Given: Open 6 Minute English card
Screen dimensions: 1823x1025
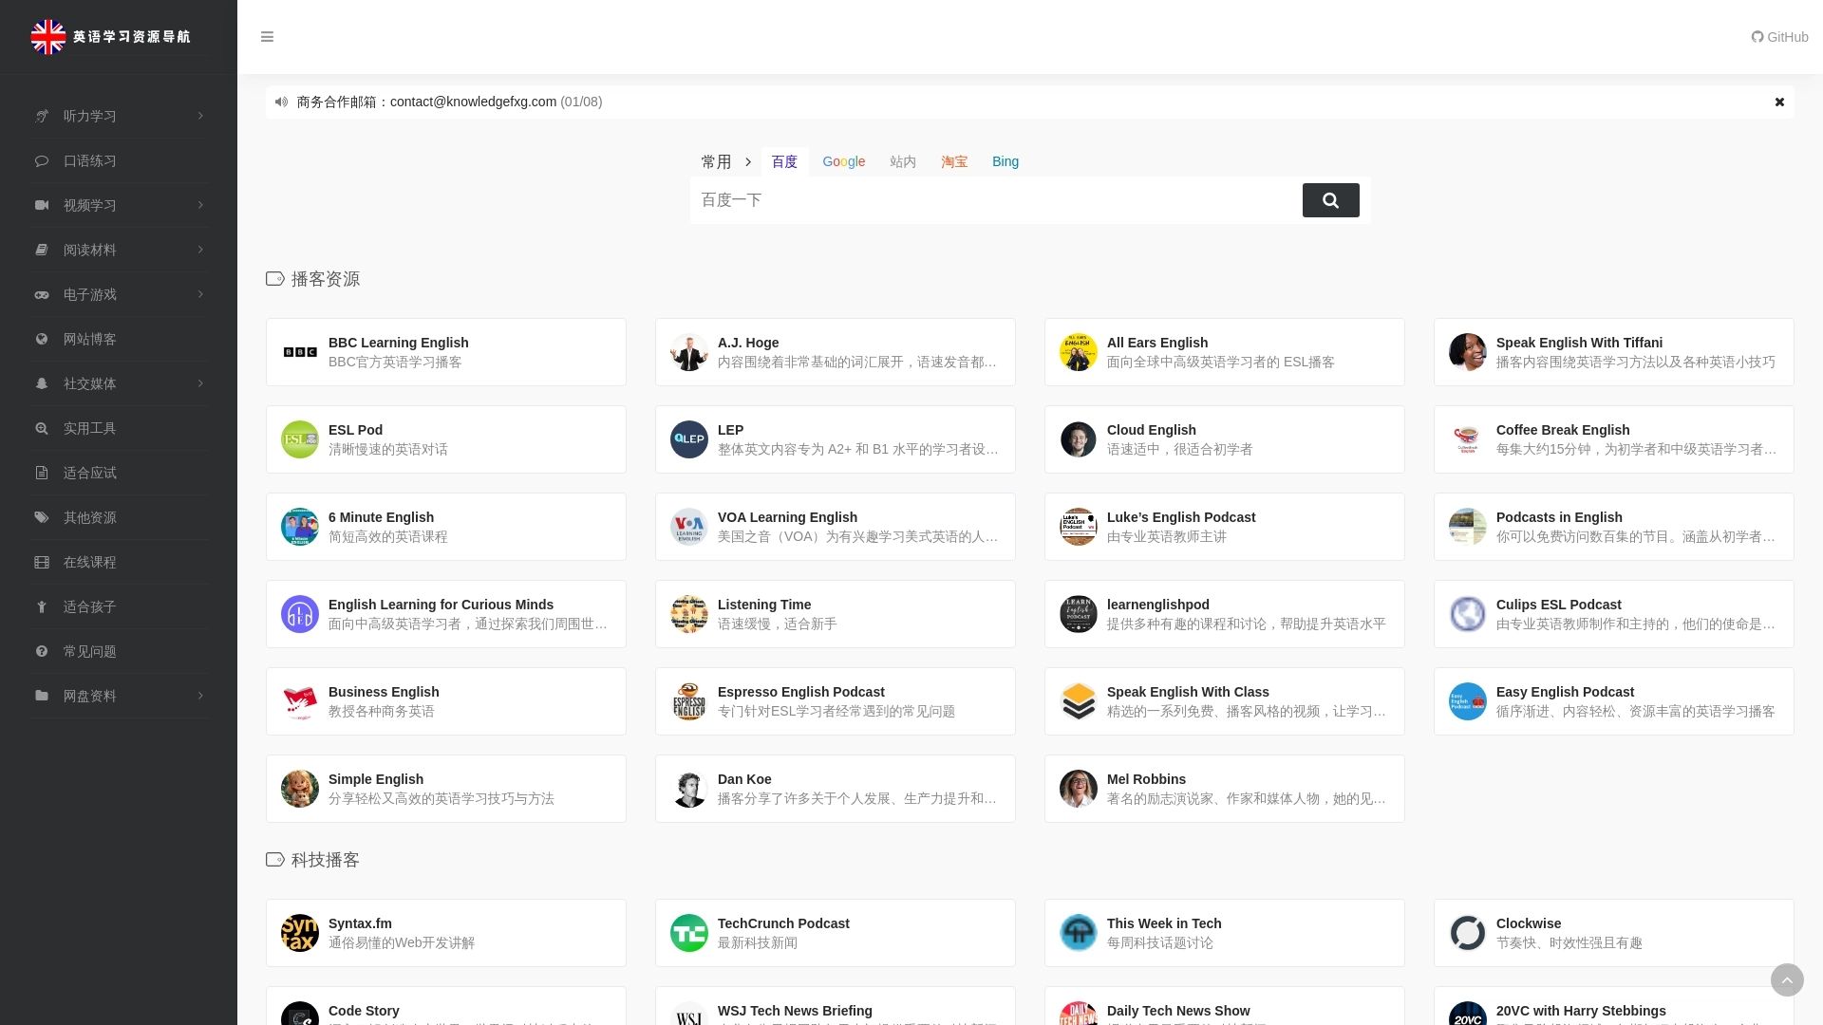Looking at the screenshot, I should click(x=446, y=527).
